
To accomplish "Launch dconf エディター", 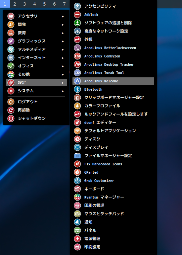I will (113, 123).
